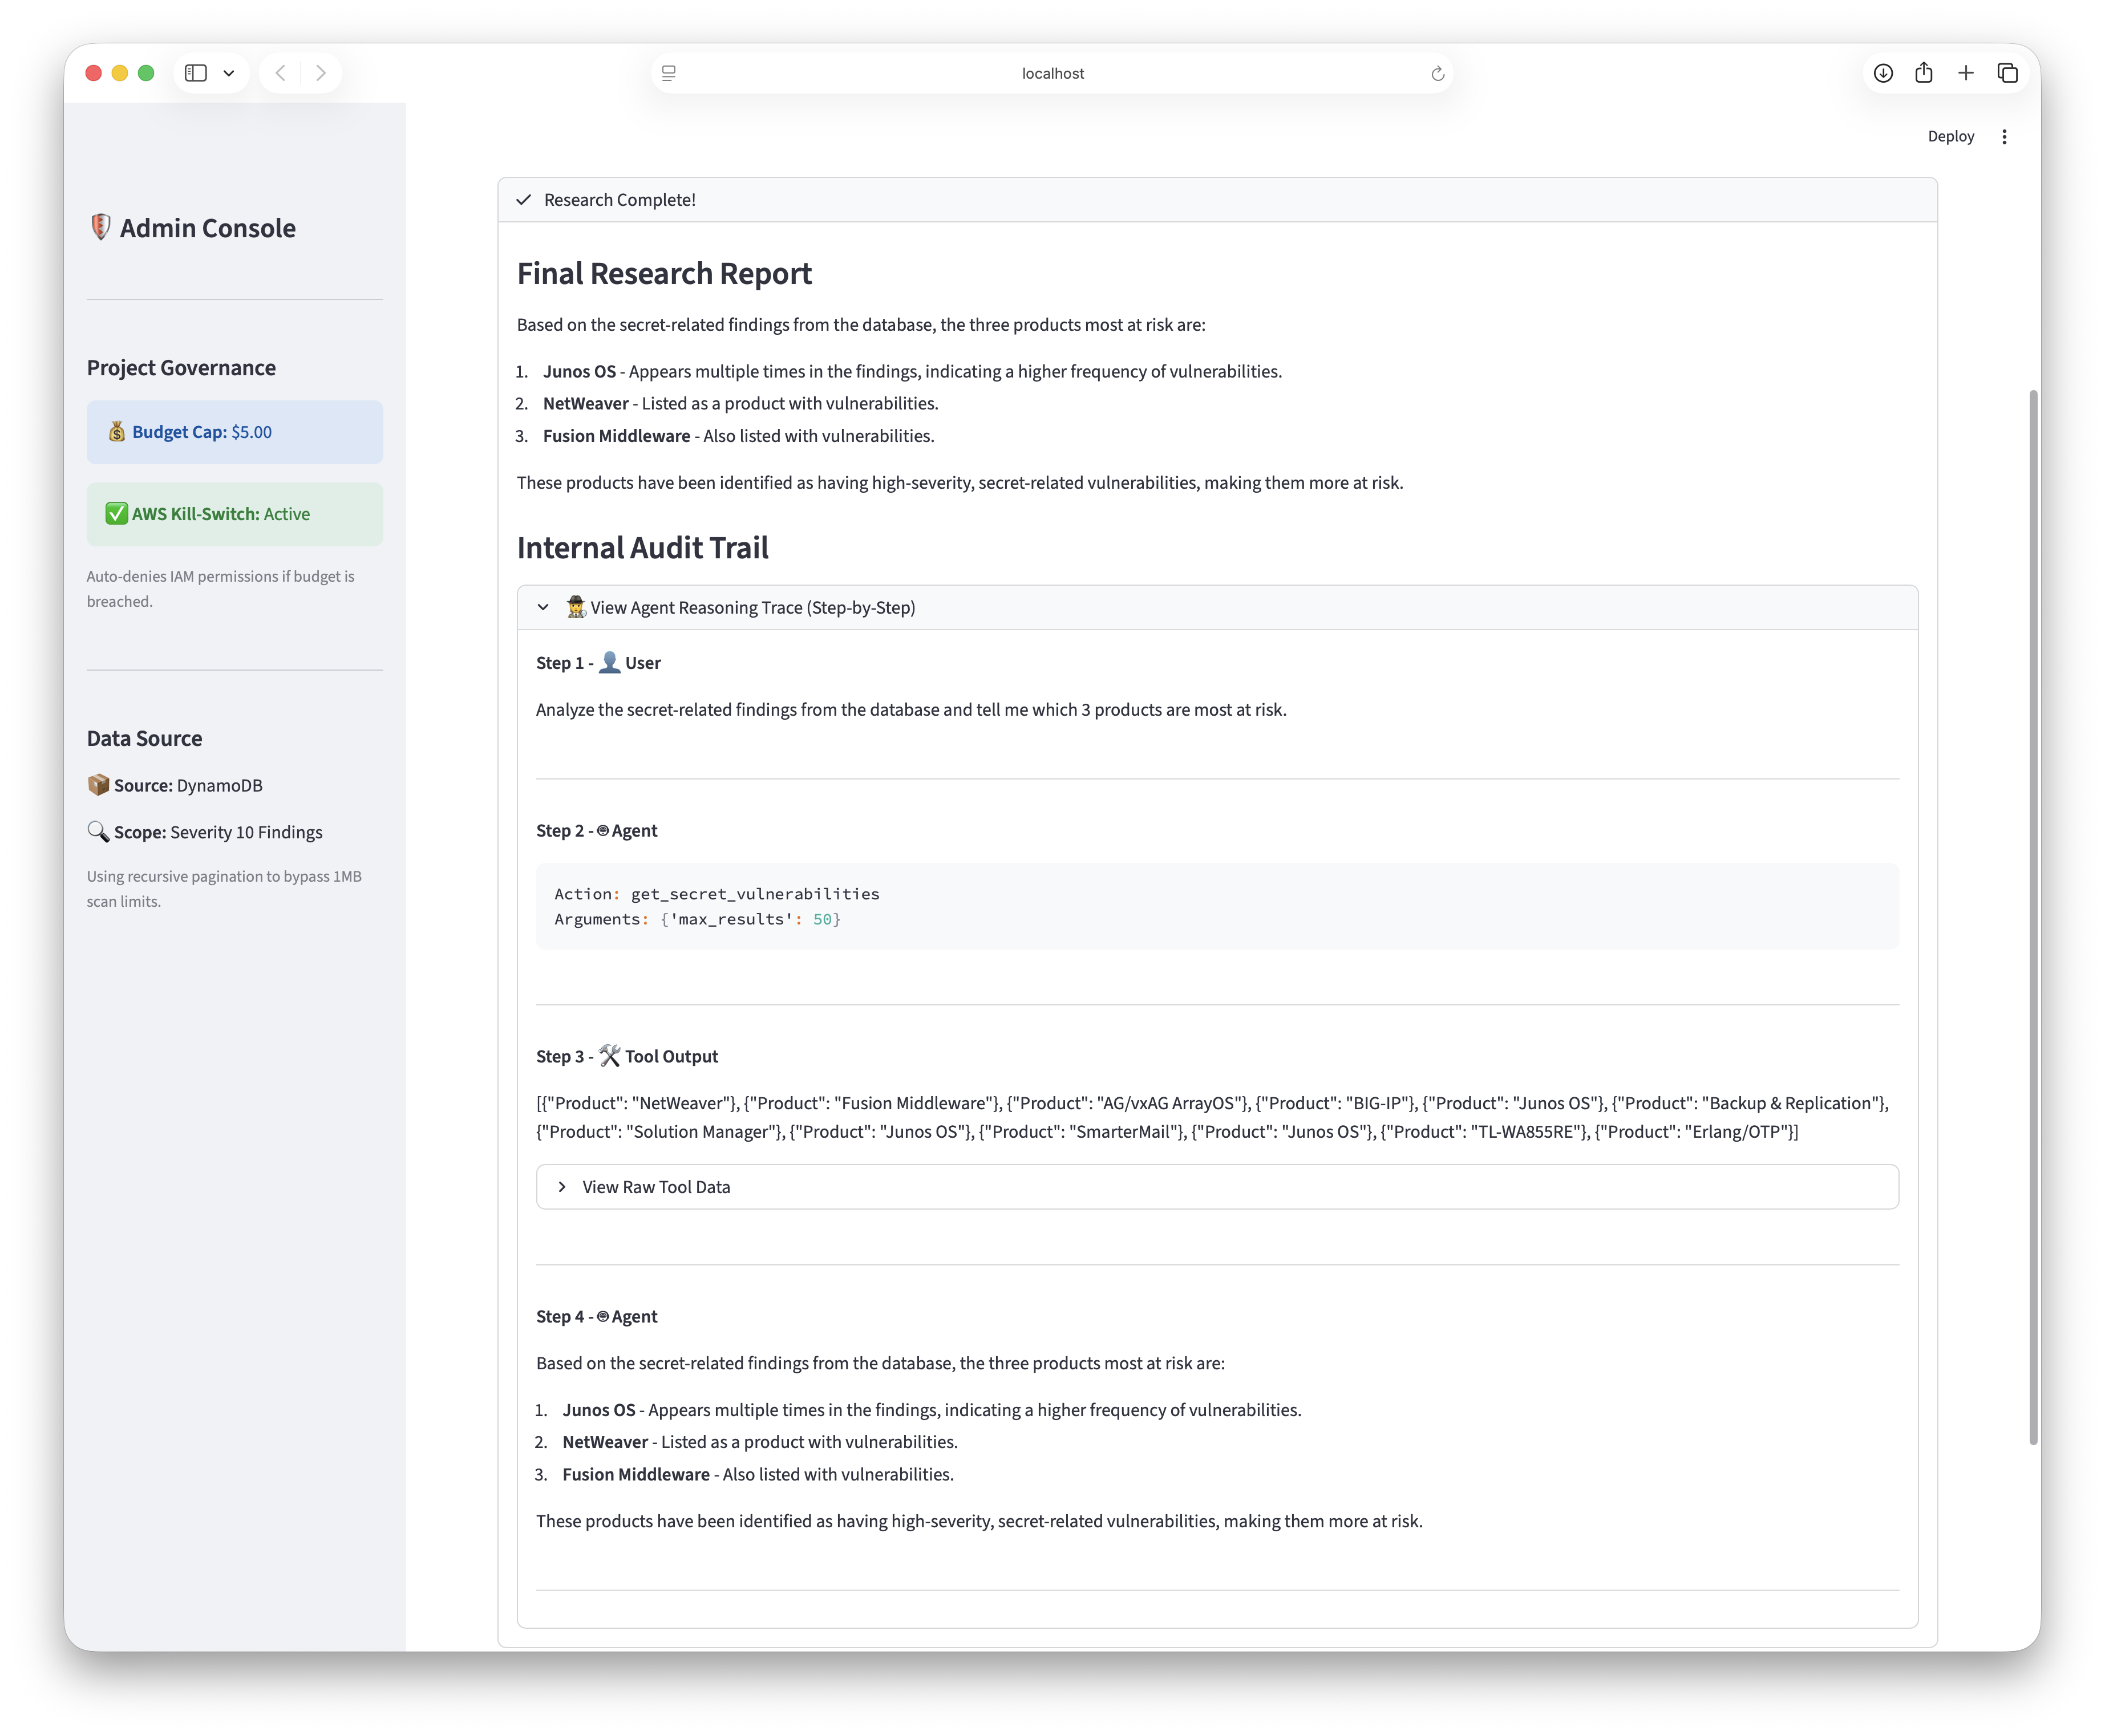Click the checkmark icon beside Research Complete
Image resolution: width=2105 pixels, height=1736 pixels.
click(x=524, y=199)
